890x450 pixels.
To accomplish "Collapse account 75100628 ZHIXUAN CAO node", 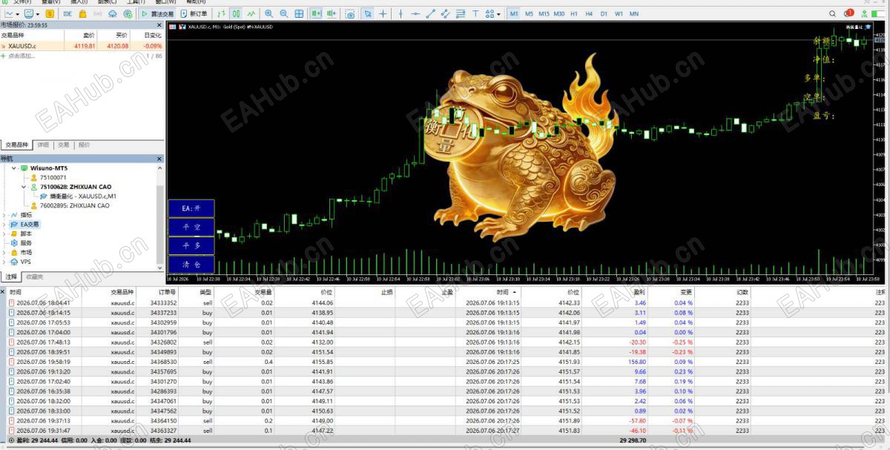I will point(23,187).
